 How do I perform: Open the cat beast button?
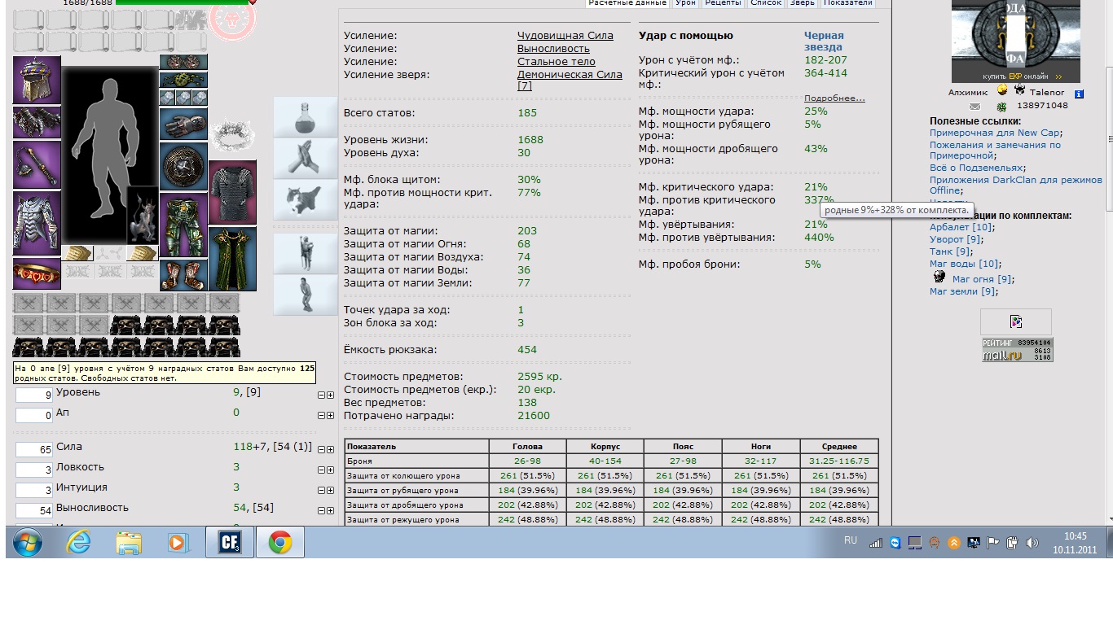click(x=306, y=200)
